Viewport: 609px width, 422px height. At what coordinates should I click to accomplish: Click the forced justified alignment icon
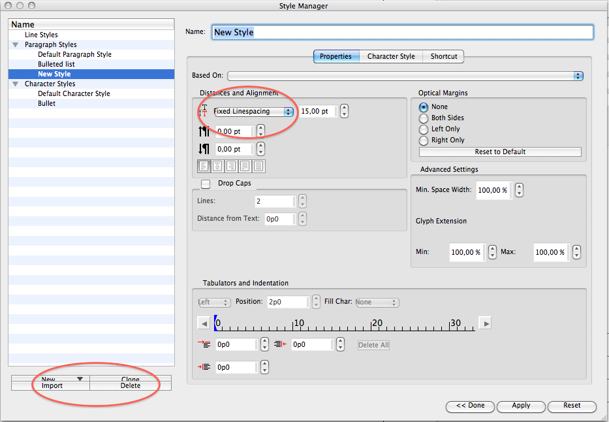coord(259,167)
